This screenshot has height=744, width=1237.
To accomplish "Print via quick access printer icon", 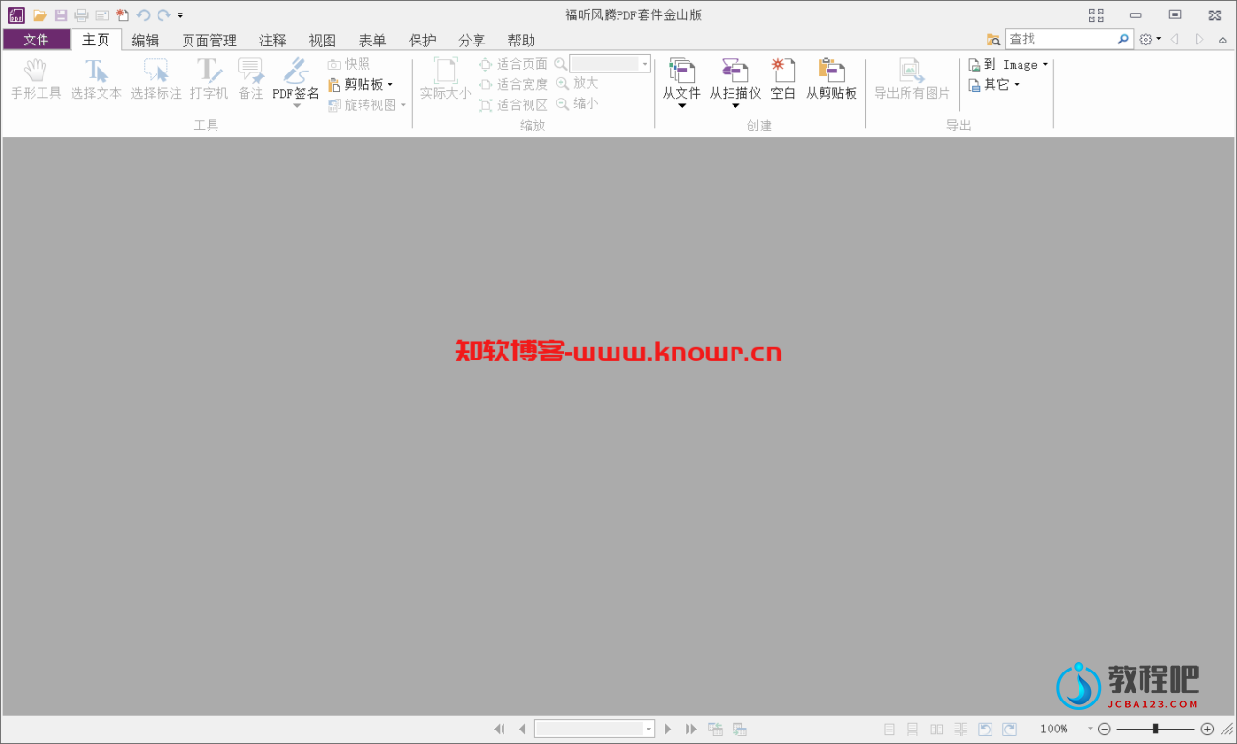I will (81, 15).
